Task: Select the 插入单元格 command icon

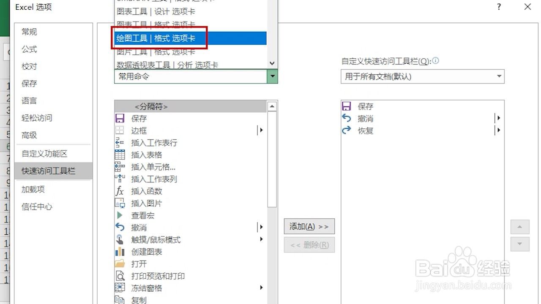Action: [120, 167]
